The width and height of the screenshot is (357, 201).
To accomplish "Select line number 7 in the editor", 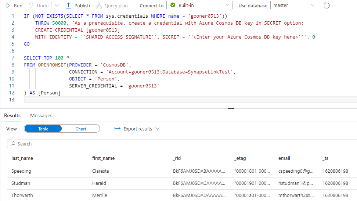I will coord(13,58).
